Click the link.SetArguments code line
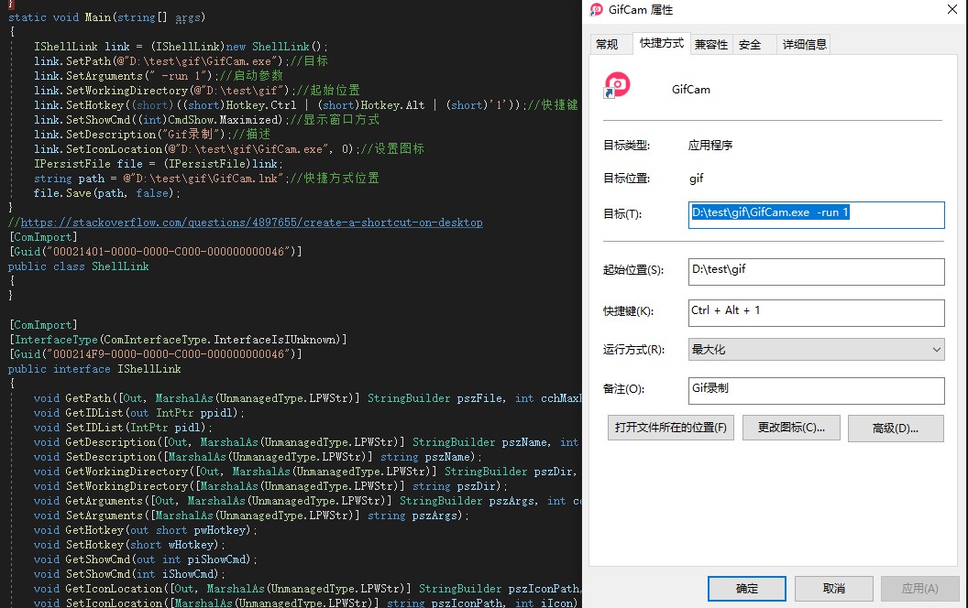Image resolution: width=968 pixels, height=608 pixels. click(158, 76)
